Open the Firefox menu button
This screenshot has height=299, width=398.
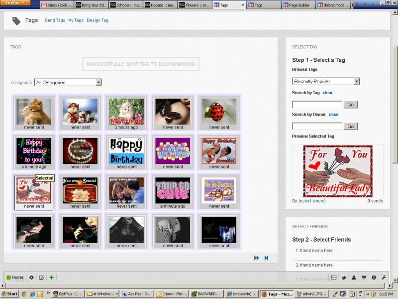15,3
